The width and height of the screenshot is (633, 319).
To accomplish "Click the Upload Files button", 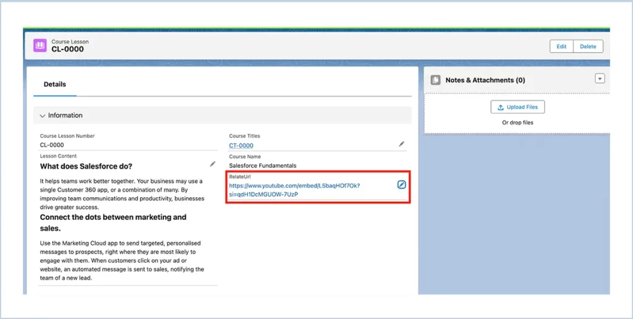I will (x=517, y=107).
